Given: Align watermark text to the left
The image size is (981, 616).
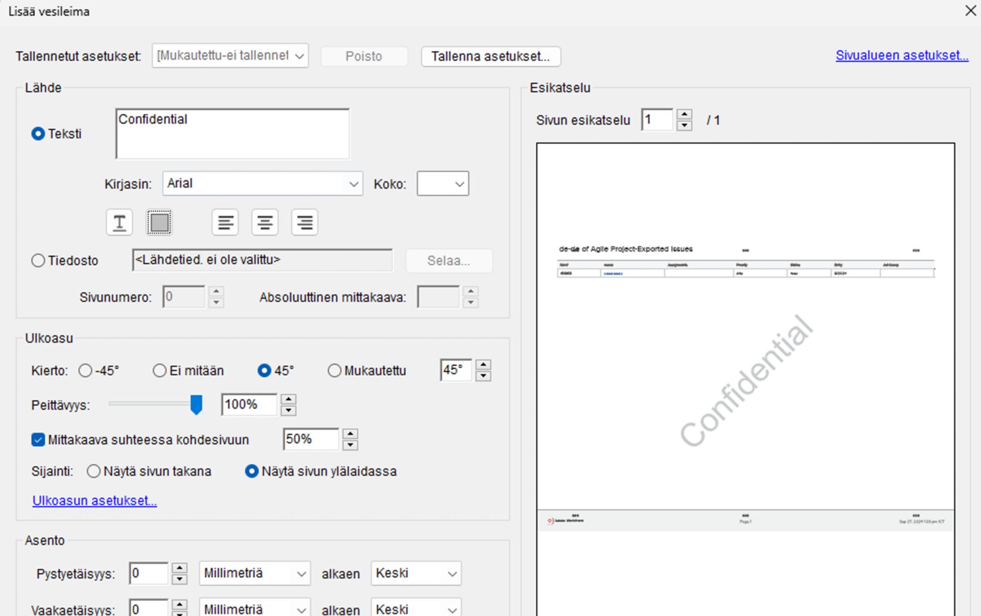Looking at the screenshot, I should [x=225, y=222].
